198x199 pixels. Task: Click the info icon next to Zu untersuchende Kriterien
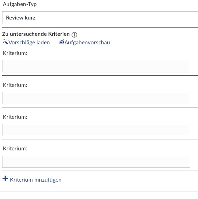tap(74, 35)
